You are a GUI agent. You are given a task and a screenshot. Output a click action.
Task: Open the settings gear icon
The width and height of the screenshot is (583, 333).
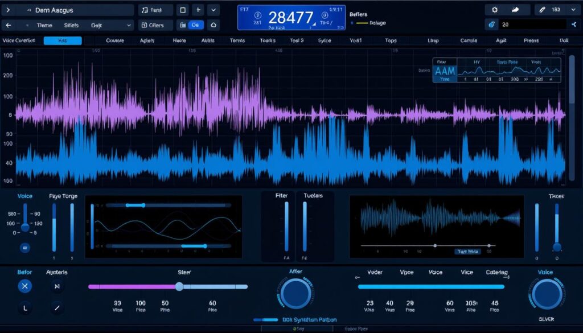coord(495,10)
